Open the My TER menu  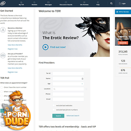coord(21,3)
